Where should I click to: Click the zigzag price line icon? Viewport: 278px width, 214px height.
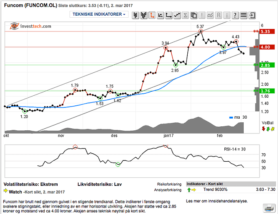coord(177,15)
